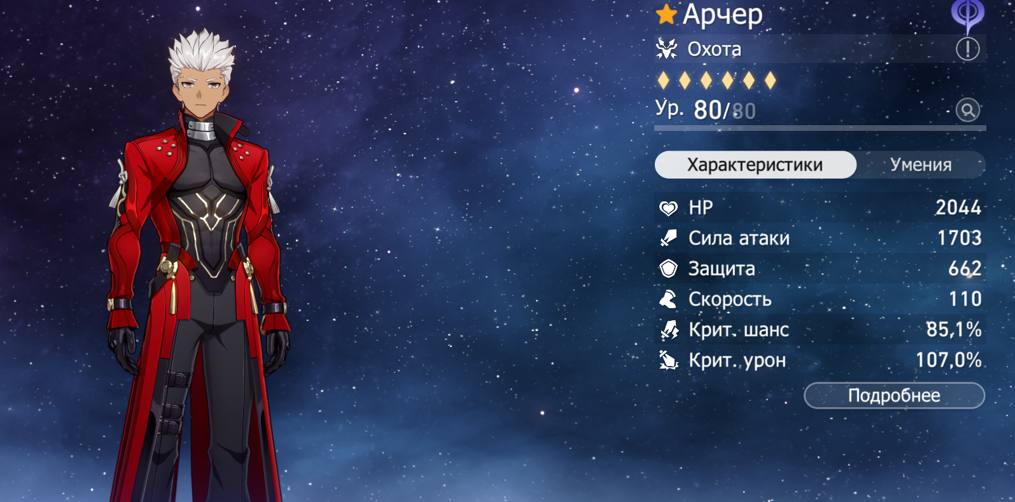Open the Подробнее details button
Viewport: 1015px width, 502px height.
click(x=894, y=395)
